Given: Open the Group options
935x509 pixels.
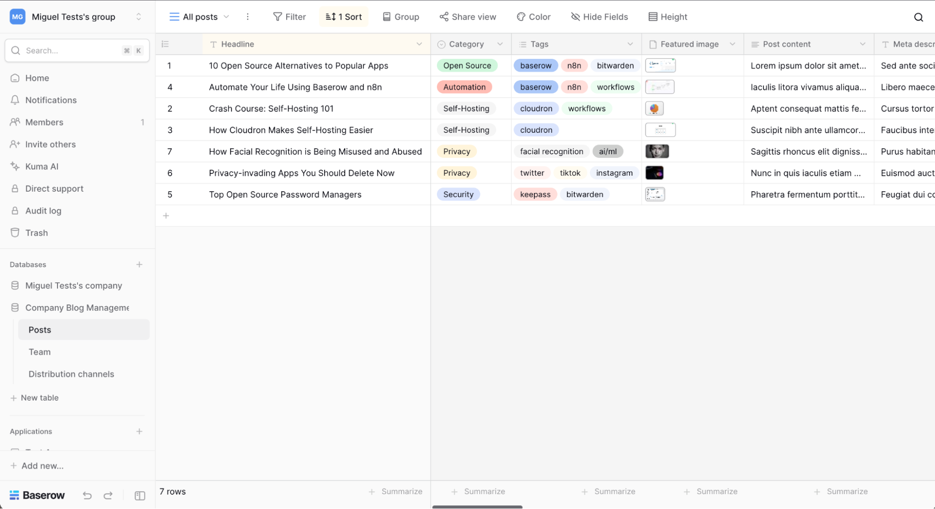Looking at the screenshot, I should click(x=401, y=17).
